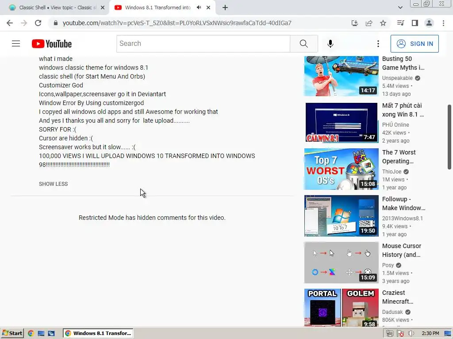453x339 pixels.
Task: Click Show Desktop quick launch icon
Action: [41, 333]
